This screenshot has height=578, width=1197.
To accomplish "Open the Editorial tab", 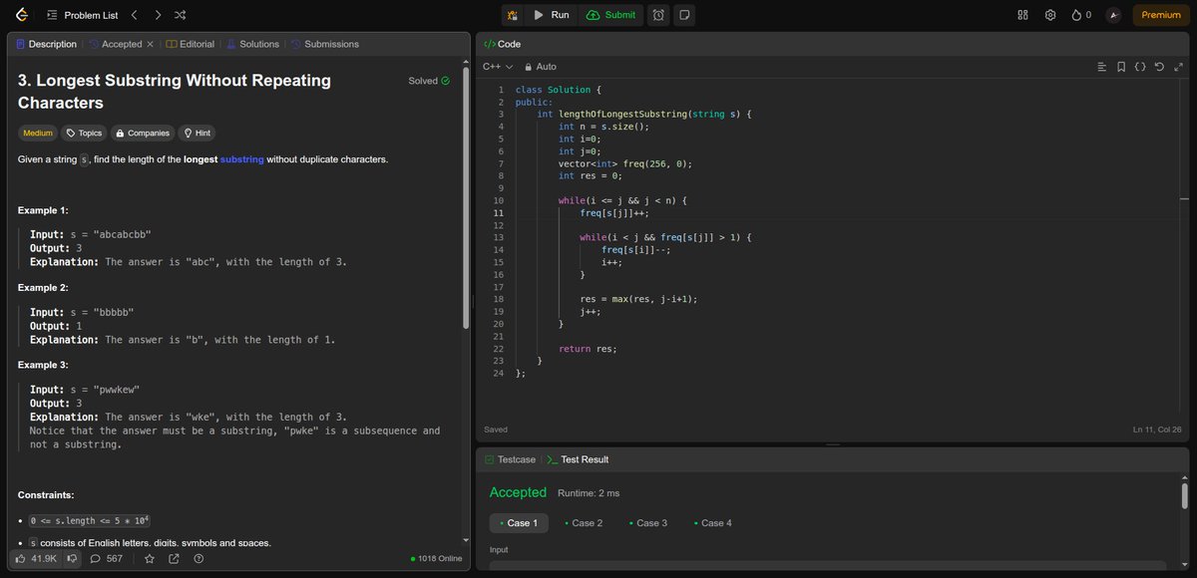I will pos(190,44).
